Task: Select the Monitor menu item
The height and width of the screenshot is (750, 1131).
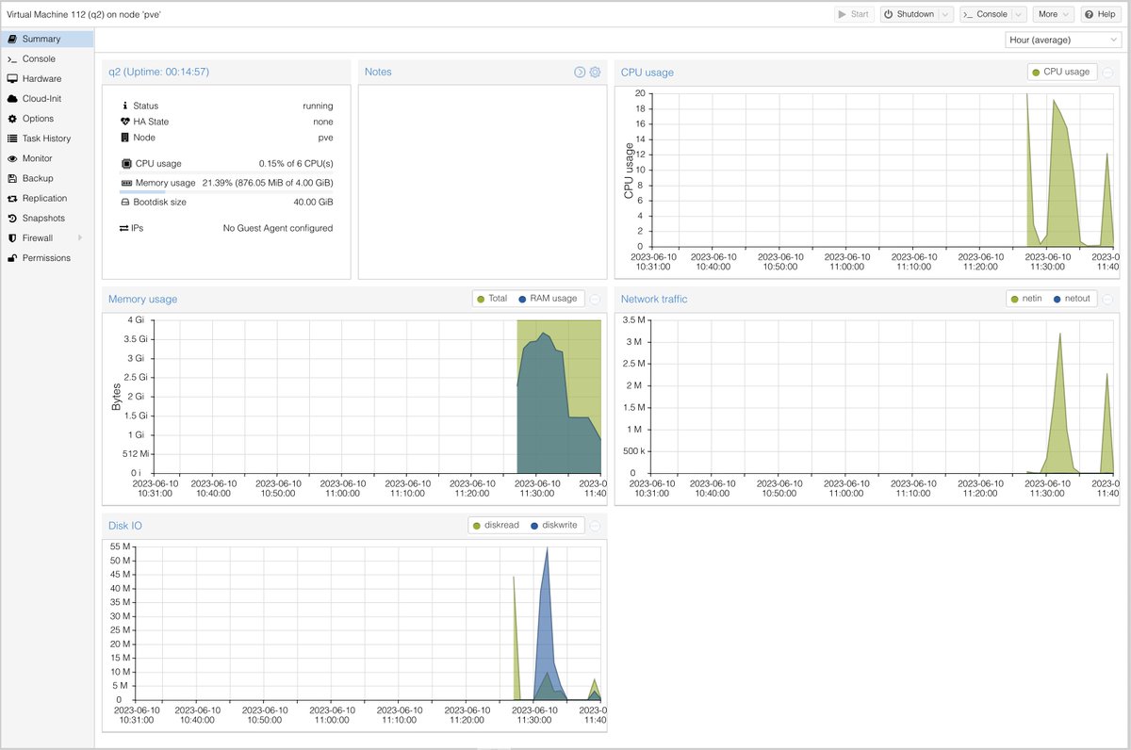Action: click(x=38, y=158)
